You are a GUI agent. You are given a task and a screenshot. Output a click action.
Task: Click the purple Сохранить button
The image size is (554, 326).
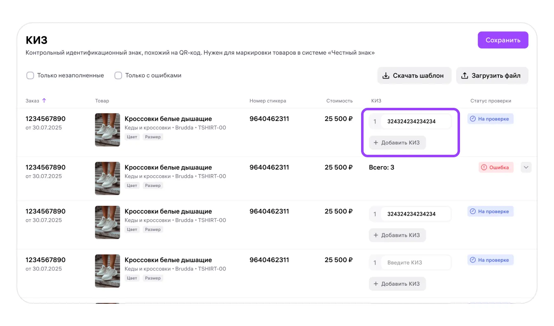tap(502, 40)
